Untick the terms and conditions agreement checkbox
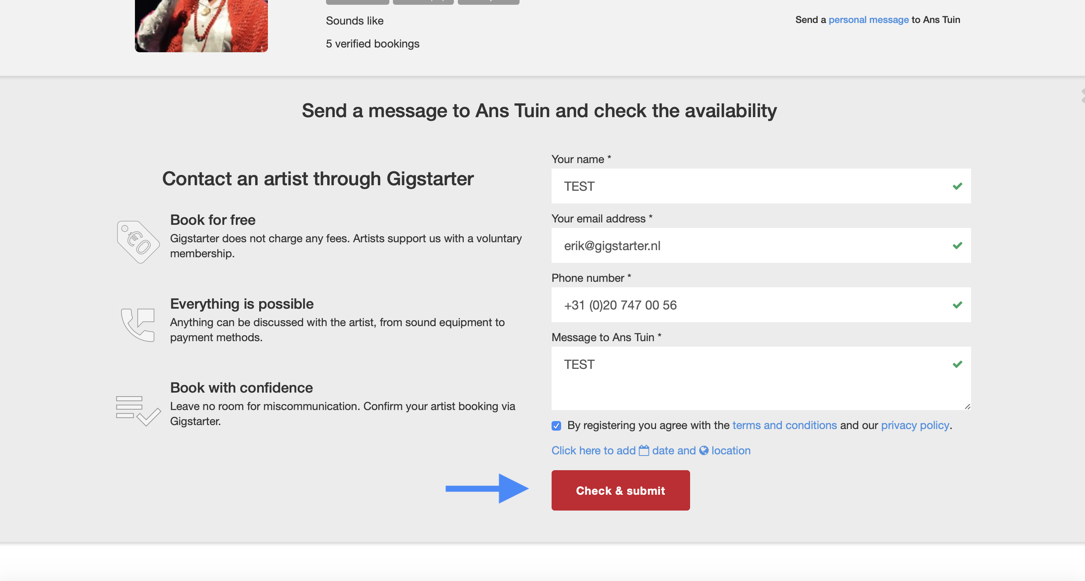The image size is (1085, 581). (556, 425)
